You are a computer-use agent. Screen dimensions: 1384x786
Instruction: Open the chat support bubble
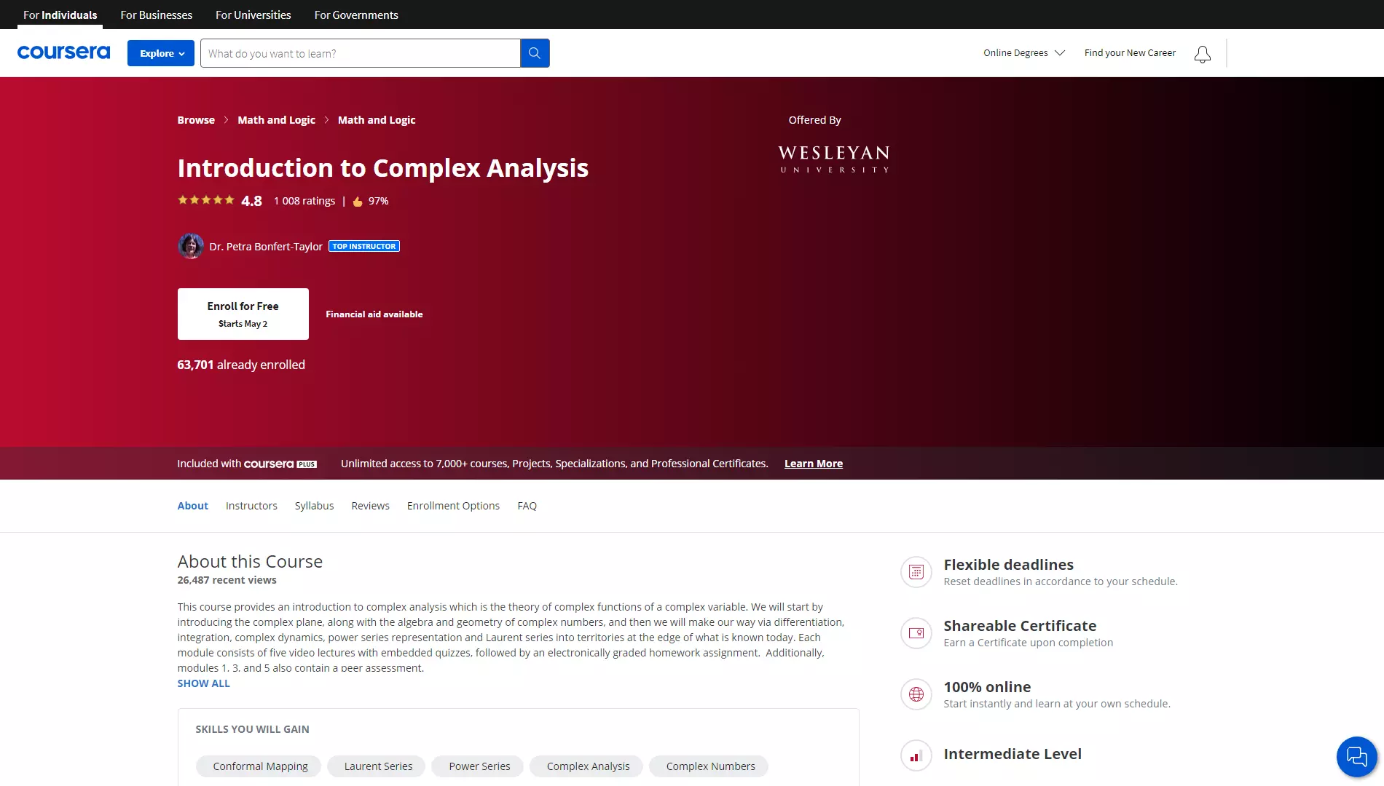pos(1356,757)
